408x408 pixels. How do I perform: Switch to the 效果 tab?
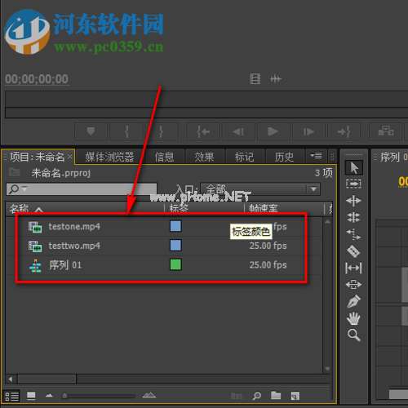tap(204, 157)
